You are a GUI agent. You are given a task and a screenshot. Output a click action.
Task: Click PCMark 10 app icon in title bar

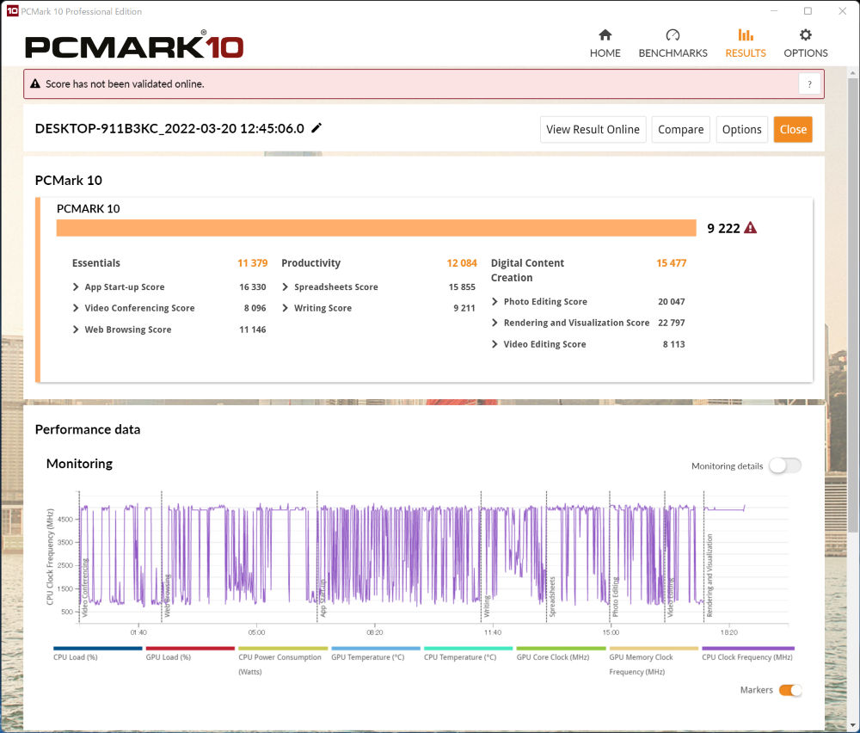click(12, 11)
